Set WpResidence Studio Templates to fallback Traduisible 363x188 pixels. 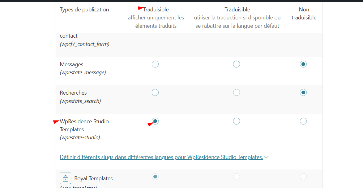pos(237,121)
